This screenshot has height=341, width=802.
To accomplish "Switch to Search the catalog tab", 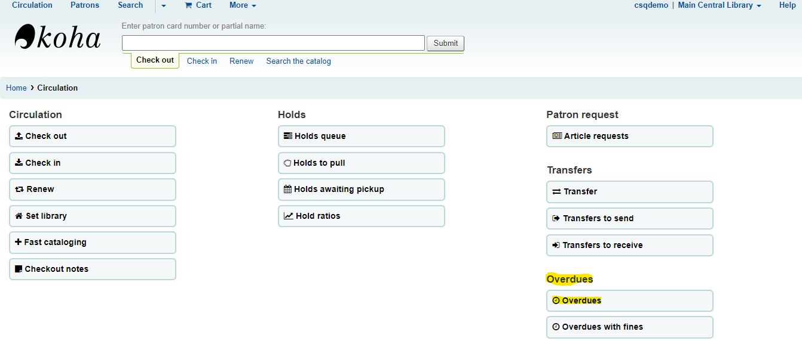I will tap(298, 61).
